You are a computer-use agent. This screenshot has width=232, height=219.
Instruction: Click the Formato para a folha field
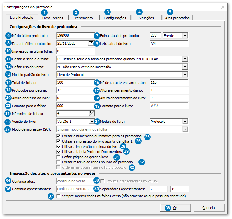click(75, 106)
